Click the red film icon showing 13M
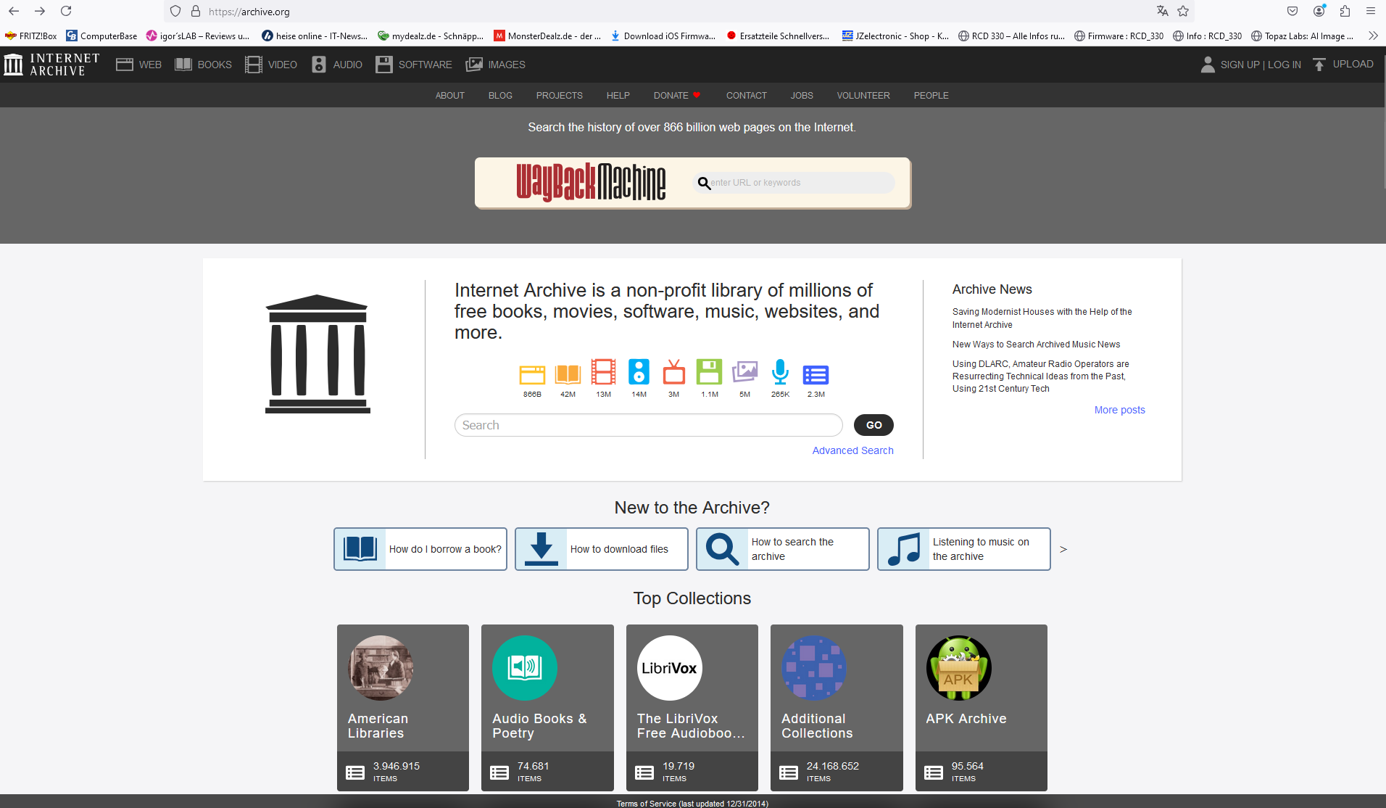This screenshot has height=808, width=1386. coord(603,372)
